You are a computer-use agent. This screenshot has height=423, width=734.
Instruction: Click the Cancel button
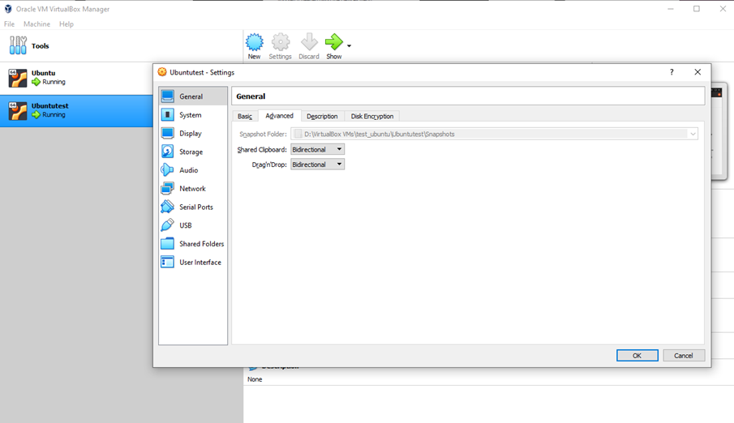684,356
